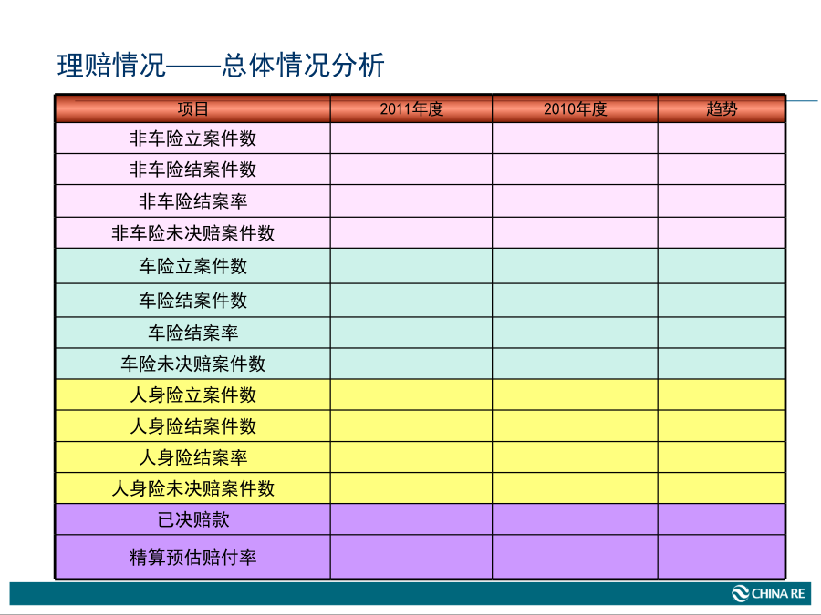Image resolution: width=821 pixels, height=615 pixels.
Task: Click the 人身险立案件数 row label
Action: point(192,395)
